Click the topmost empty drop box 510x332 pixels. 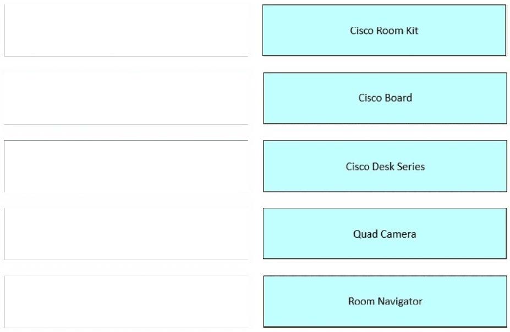coord(125,30)
